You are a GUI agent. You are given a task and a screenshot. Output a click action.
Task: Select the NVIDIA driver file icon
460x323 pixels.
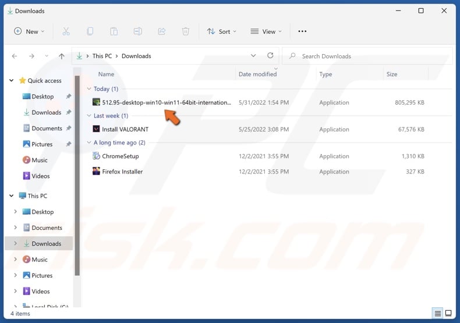click(96, 102)
